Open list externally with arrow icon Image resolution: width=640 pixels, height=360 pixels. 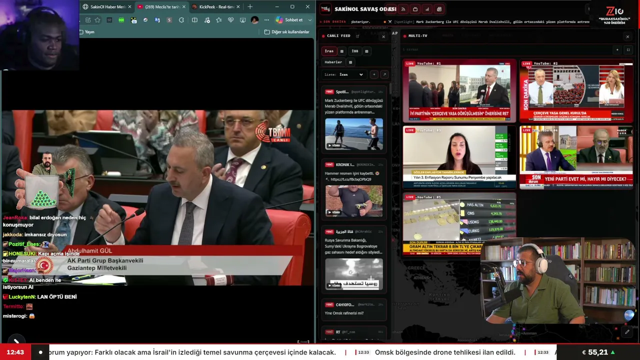pyautogui.click(x=384, y=74)
